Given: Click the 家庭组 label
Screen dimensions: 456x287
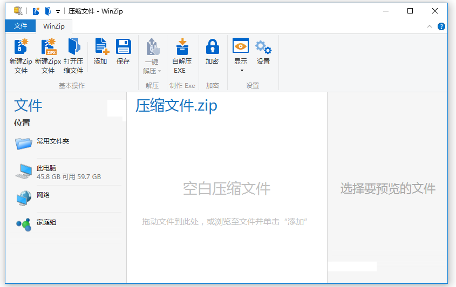Looking at the screenshot, I should 46,222.
